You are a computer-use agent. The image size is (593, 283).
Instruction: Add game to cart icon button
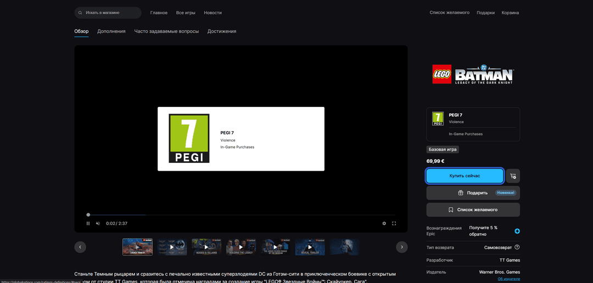pos(513,176)
